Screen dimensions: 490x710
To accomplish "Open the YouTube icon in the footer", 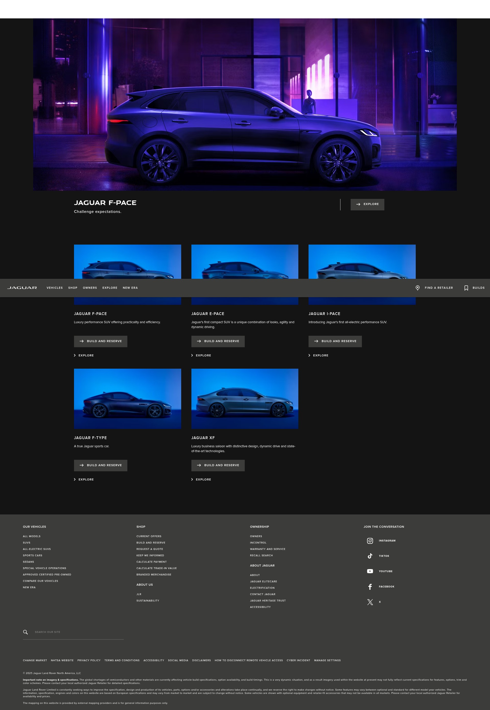I will pos(370,571).
